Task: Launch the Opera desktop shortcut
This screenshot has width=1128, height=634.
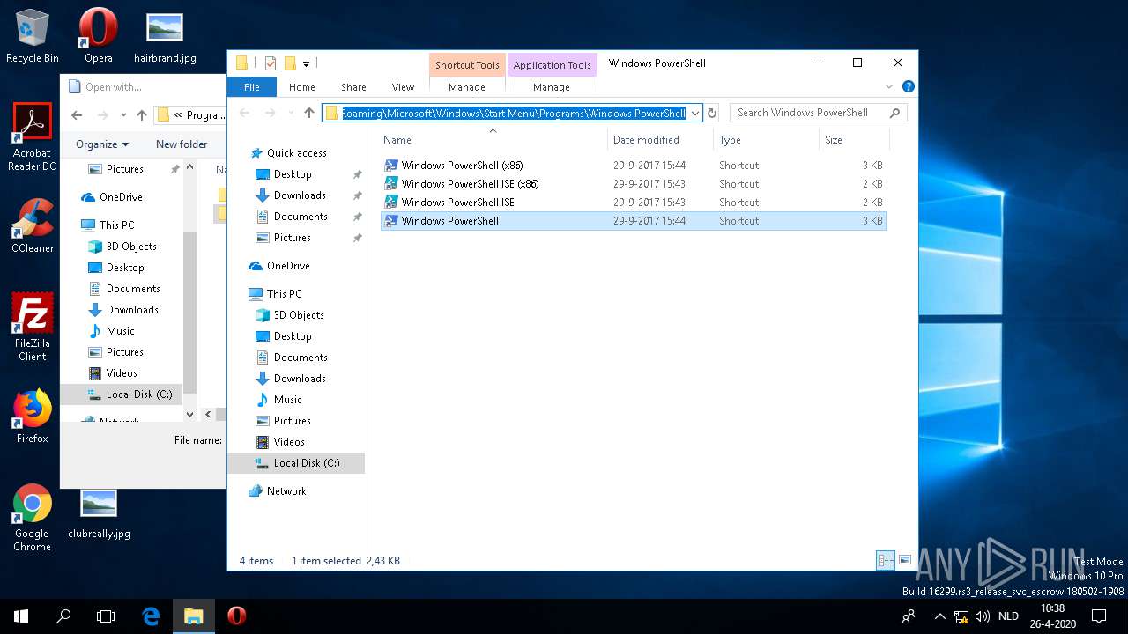Action: click(99, 37)
